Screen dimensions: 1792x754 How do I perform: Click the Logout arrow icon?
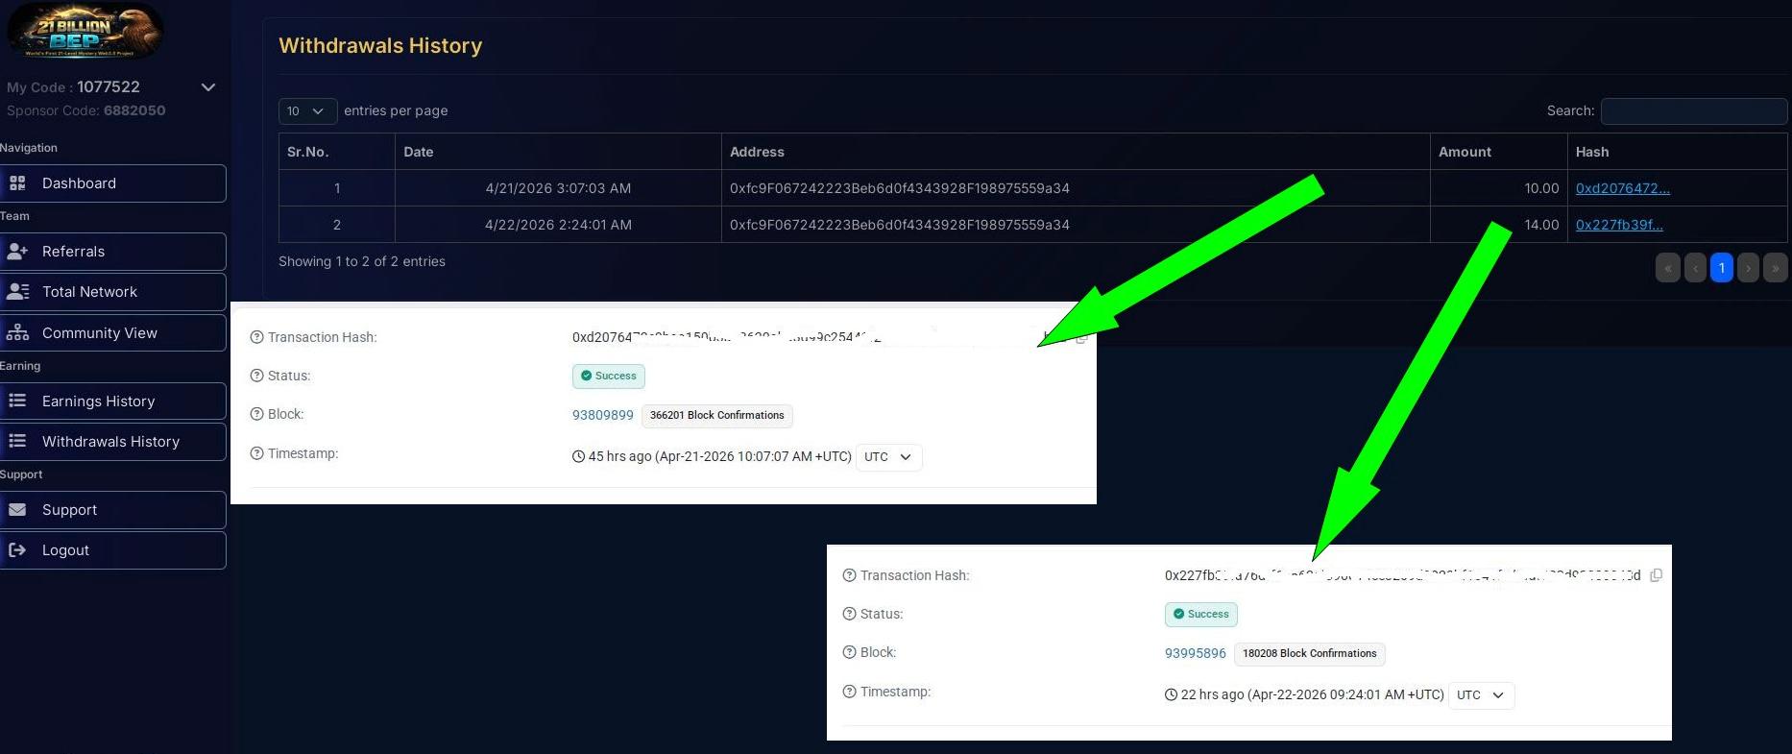17,550
